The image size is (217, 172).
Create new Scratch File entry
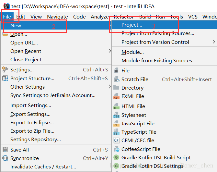pos(164,79)
